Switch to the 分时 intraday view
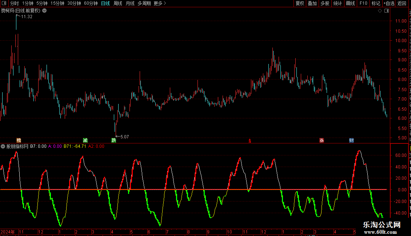The image size is (411, 236). (x=15, y=3)
